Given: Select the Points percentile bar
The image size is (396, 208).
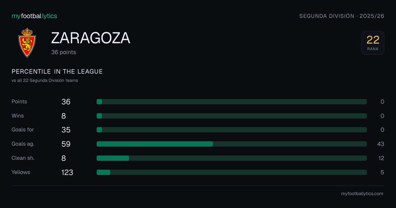Looking at the screenshot, I should 232,102.
